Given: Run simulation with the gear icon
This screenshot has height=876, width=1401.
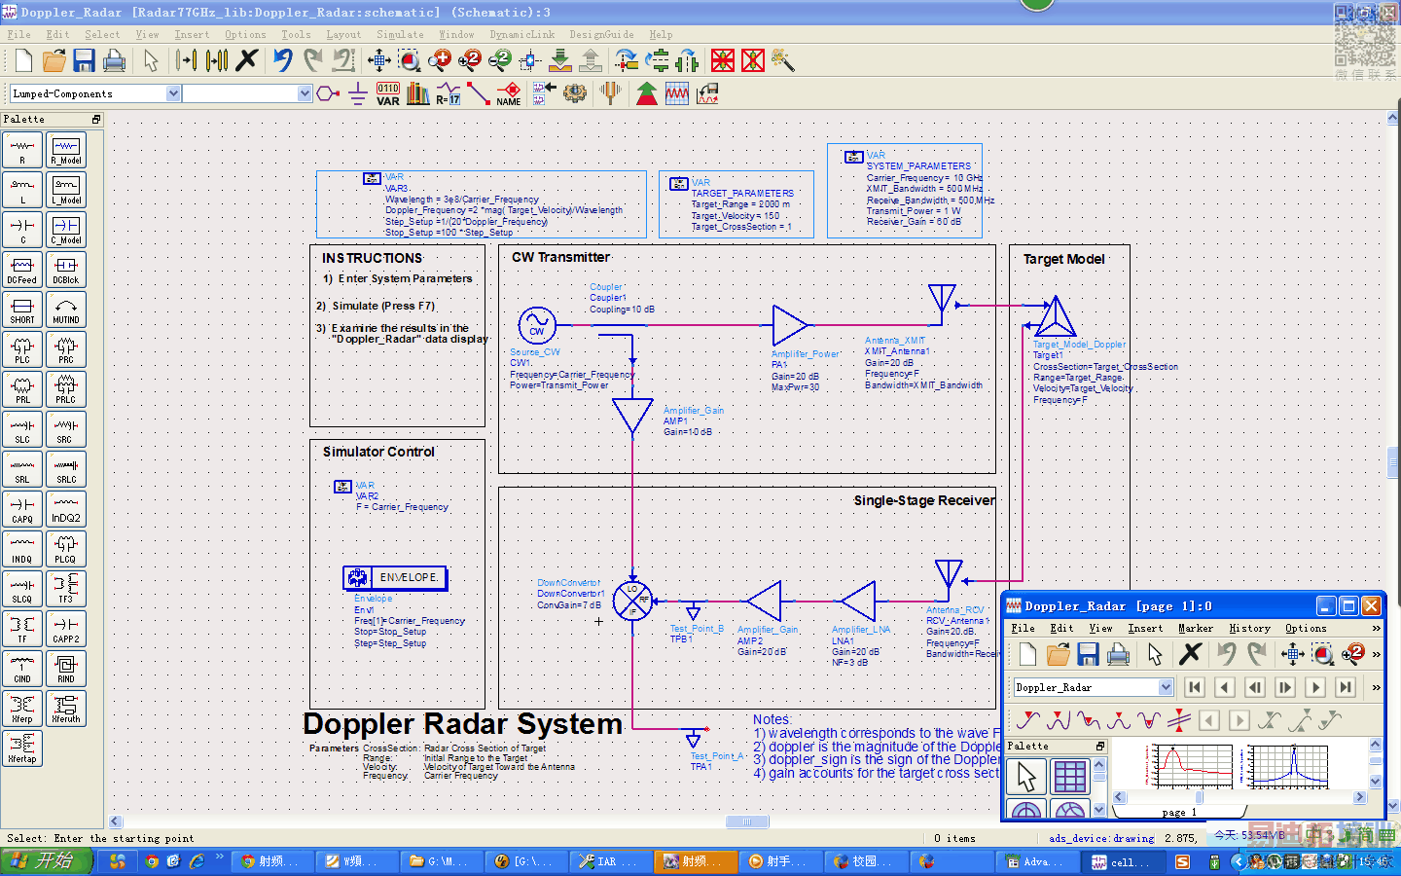Looking at the screenshot, I should pos(575,93).
